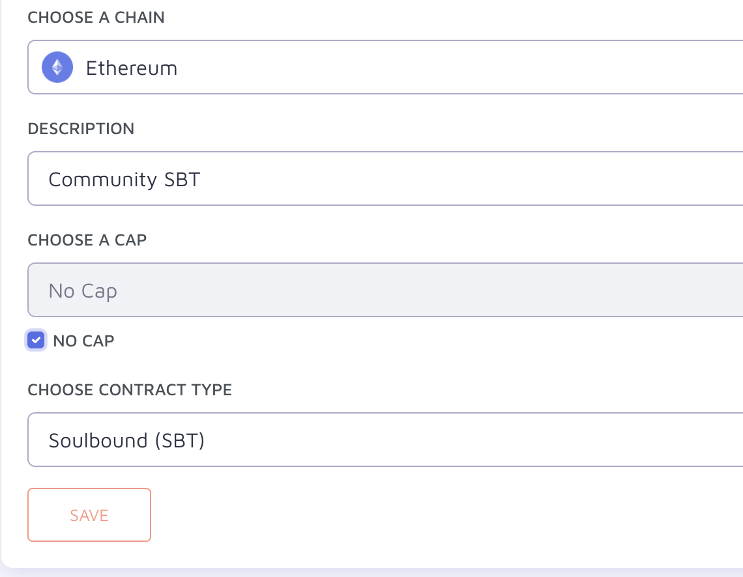Click the CHOOSE A CHAIN label

tap(96, 18)
